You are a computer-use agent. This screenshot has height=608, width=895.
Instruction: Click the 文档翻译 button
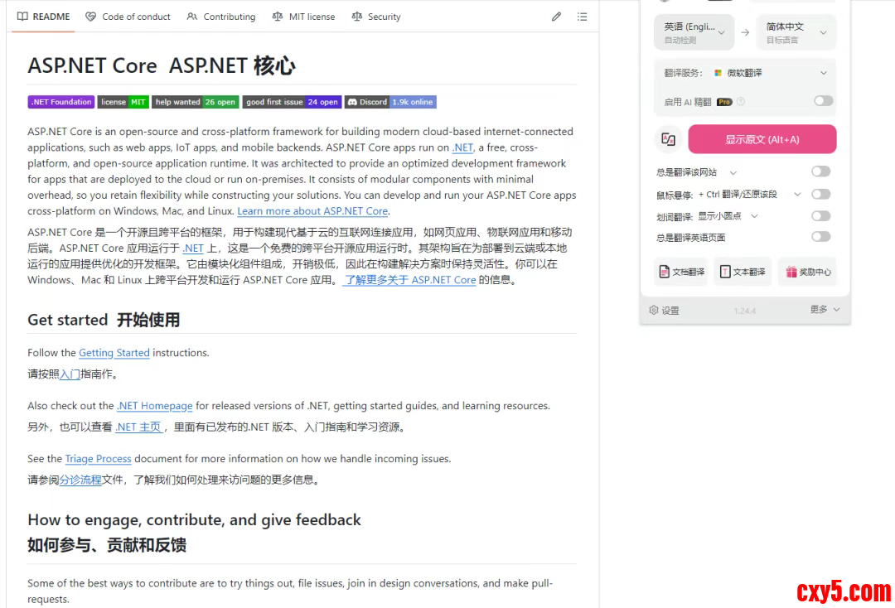(x=682, y=272)
